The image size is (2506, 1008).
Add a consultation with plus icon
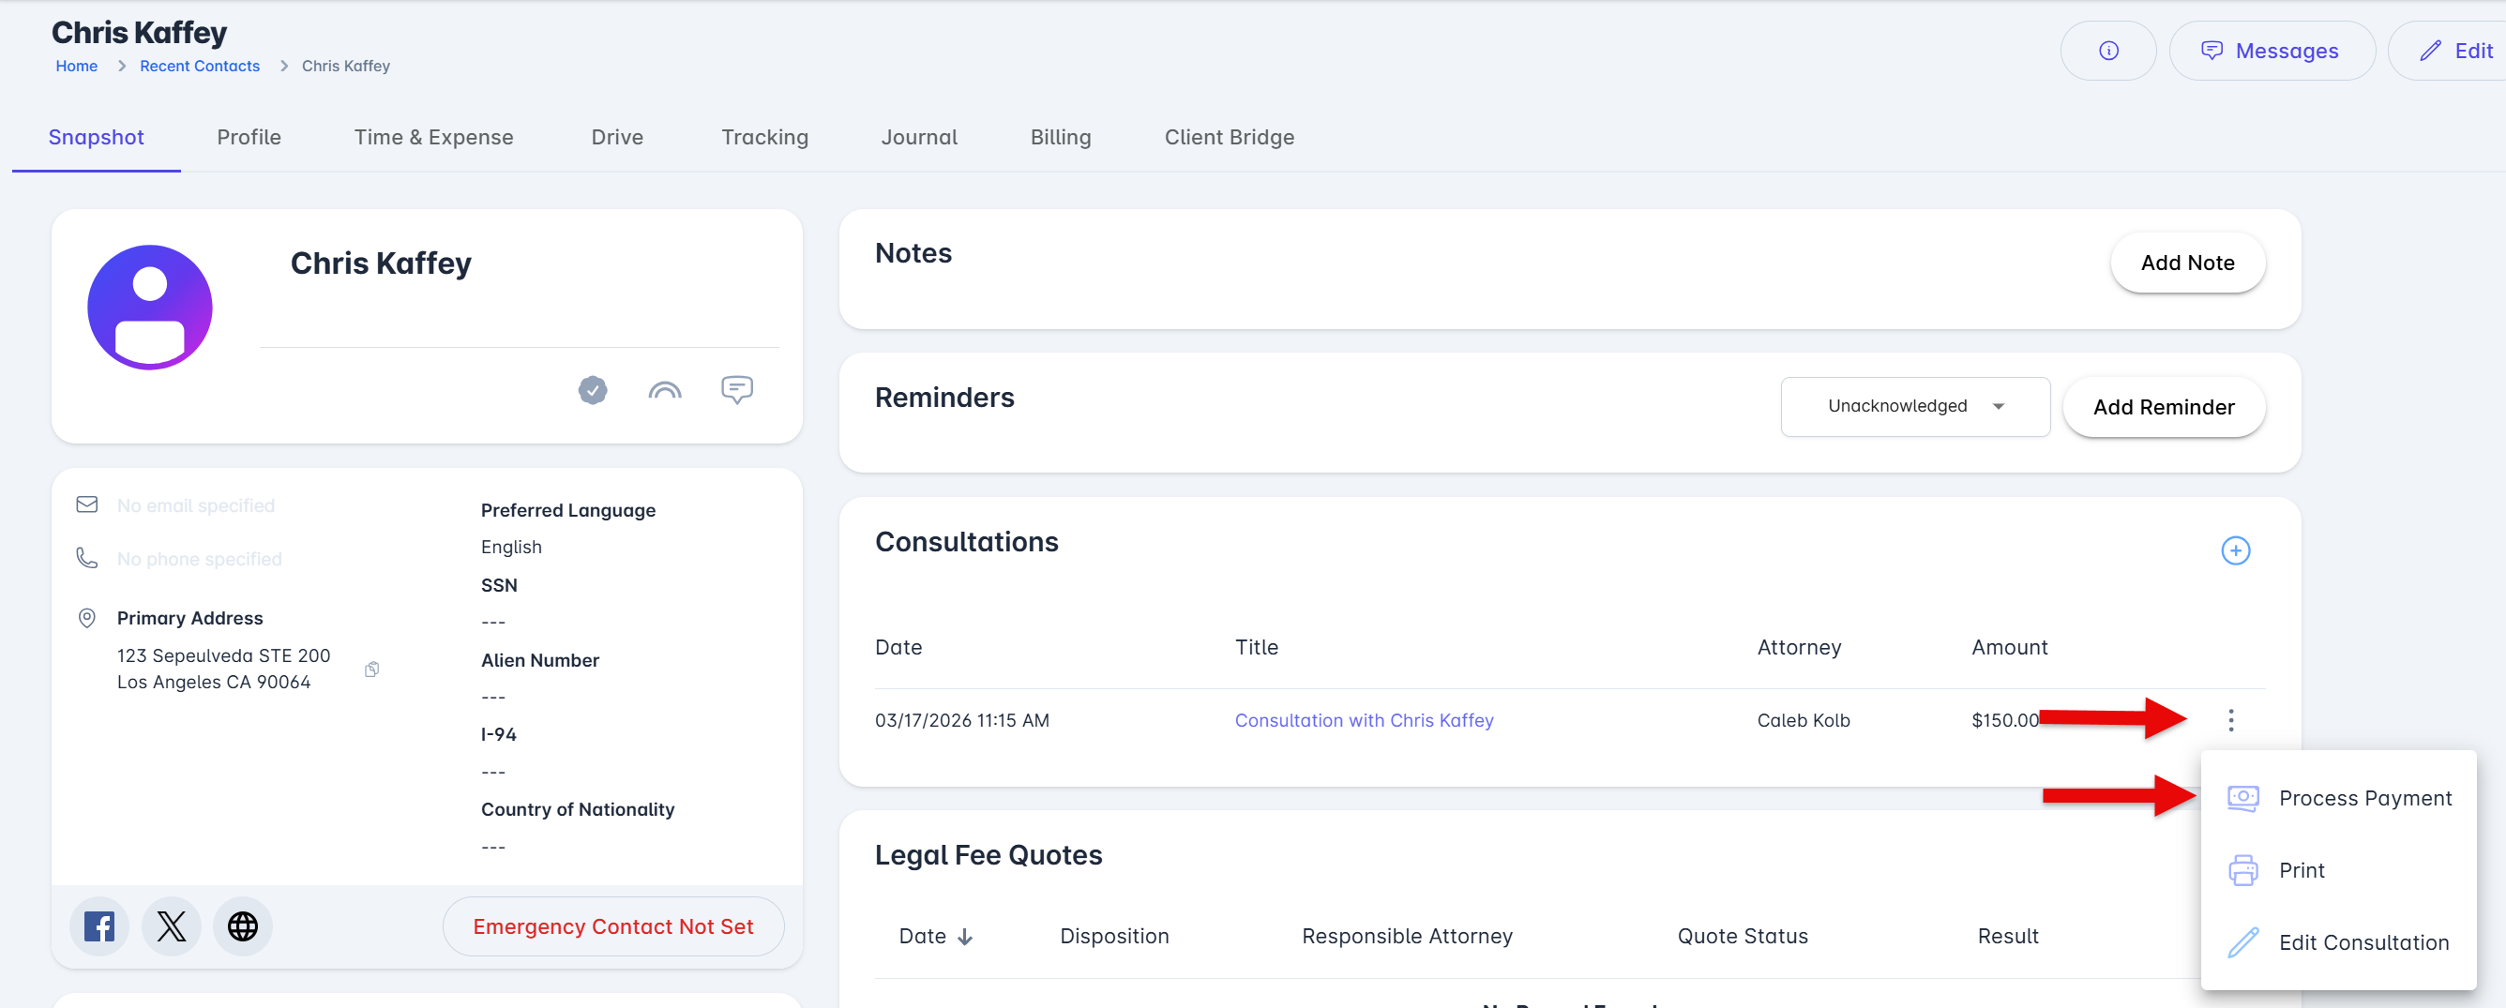[x=2235, y=550]
